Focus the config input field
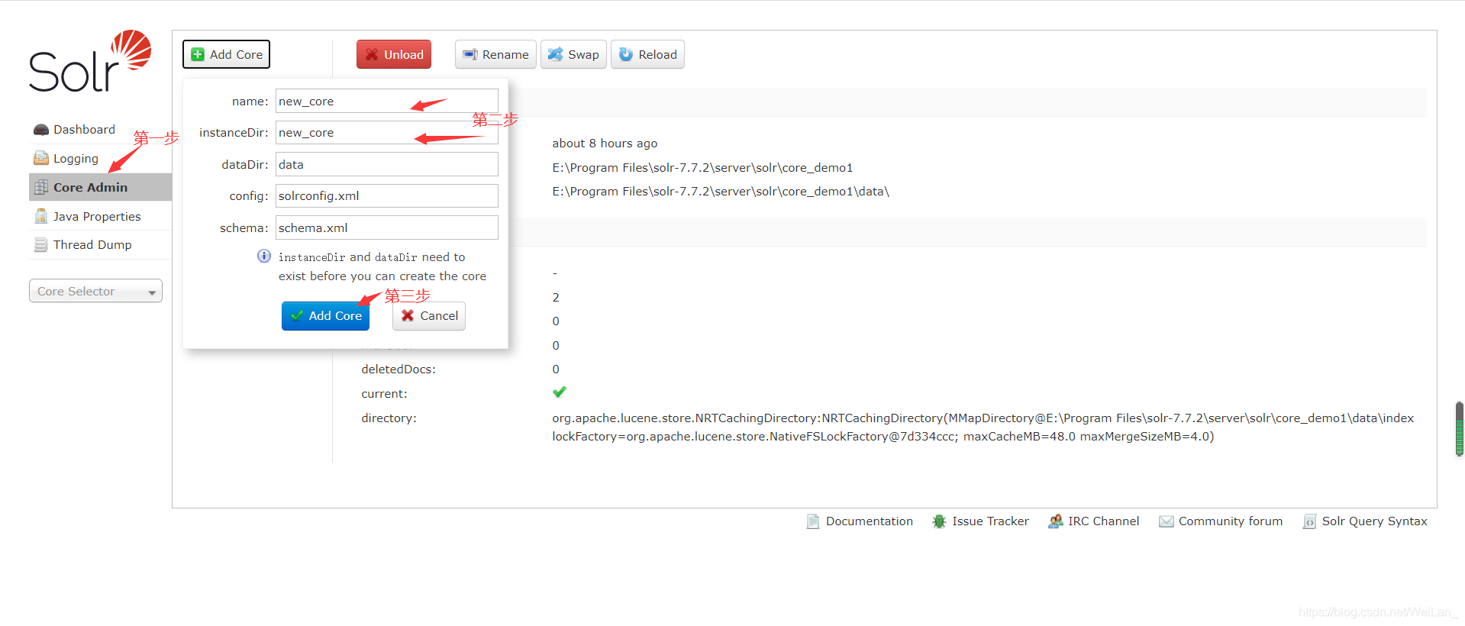1465x626 pixels. [387, 195]
